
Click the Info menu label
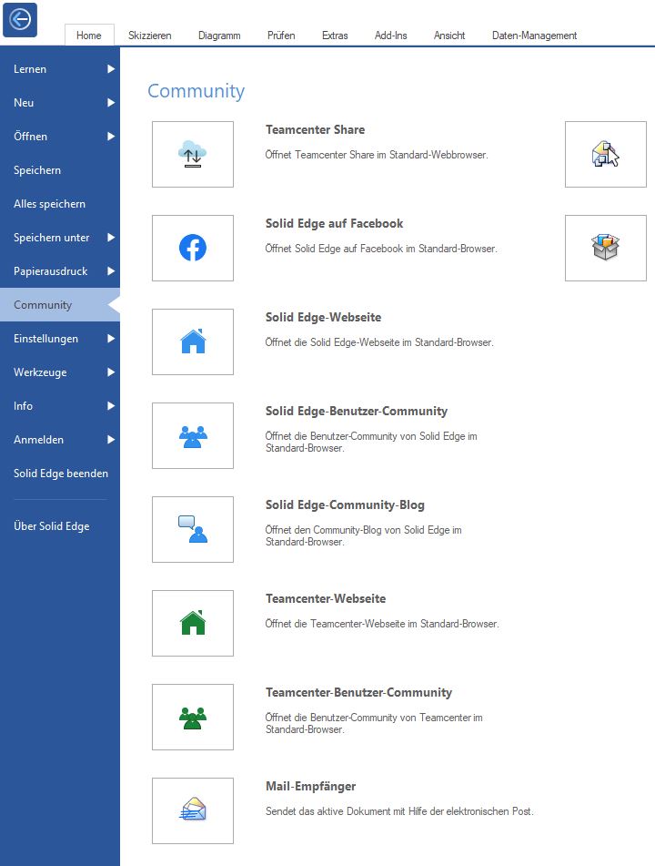coord(23,406)
